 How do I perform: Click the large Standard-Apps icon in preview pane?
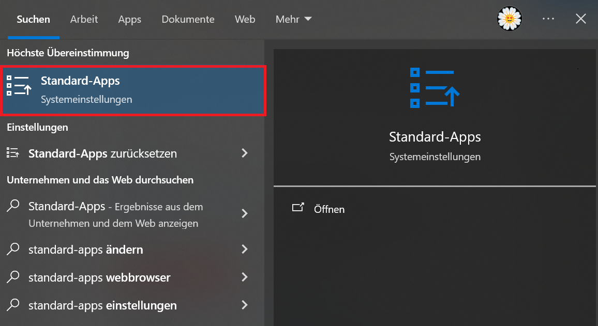pos(435,88)
